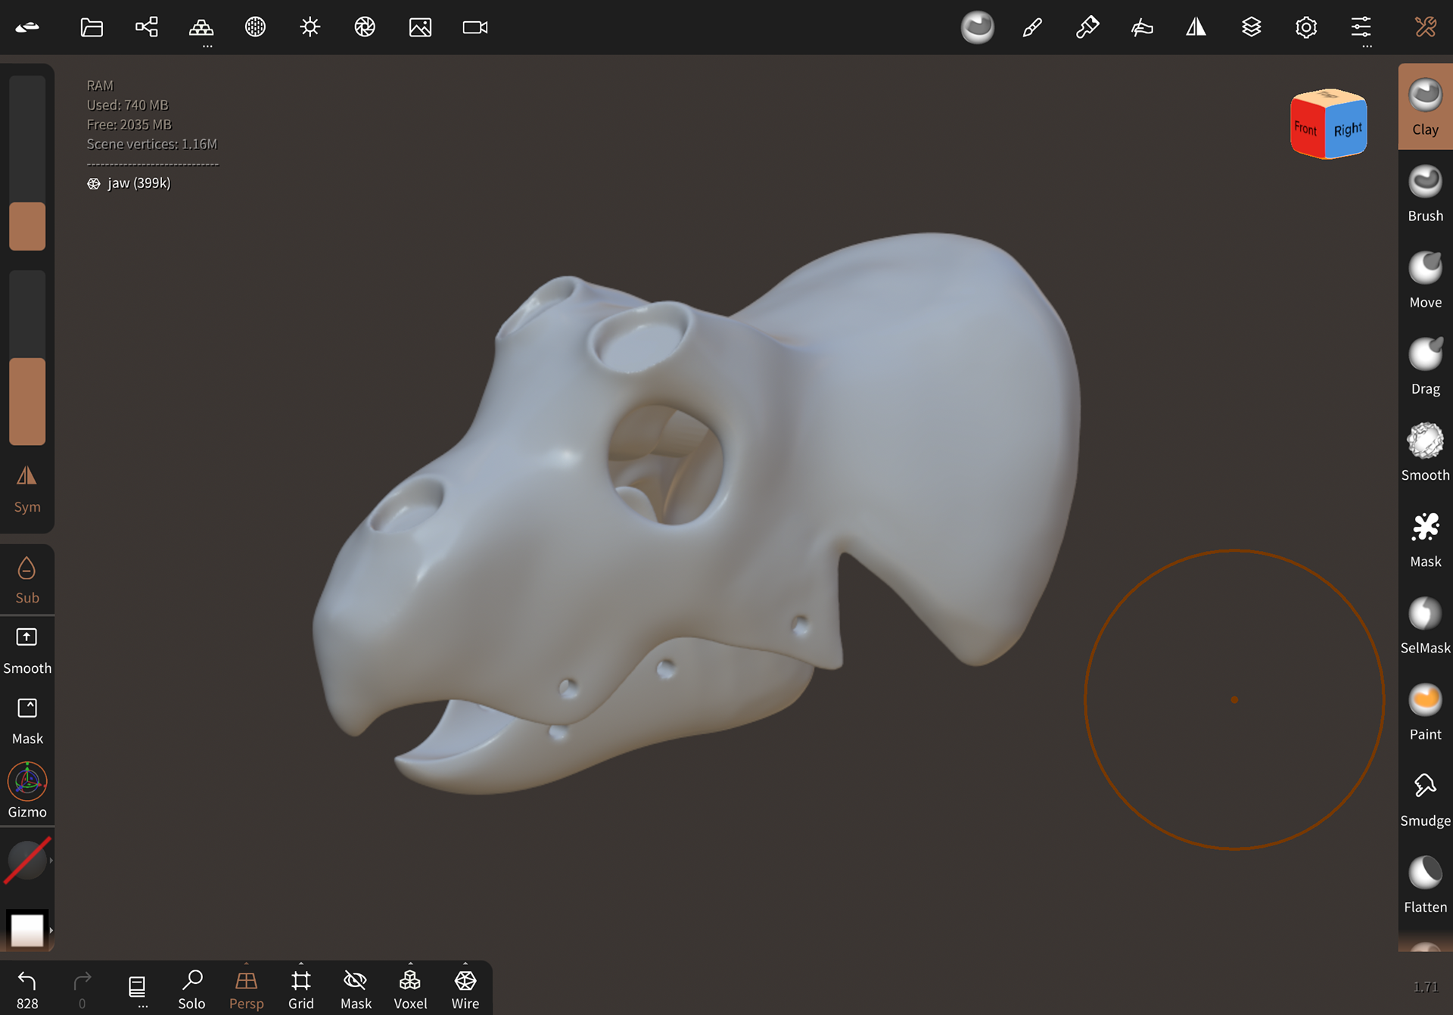Open the settings gear menu

tap(1306, 27)
